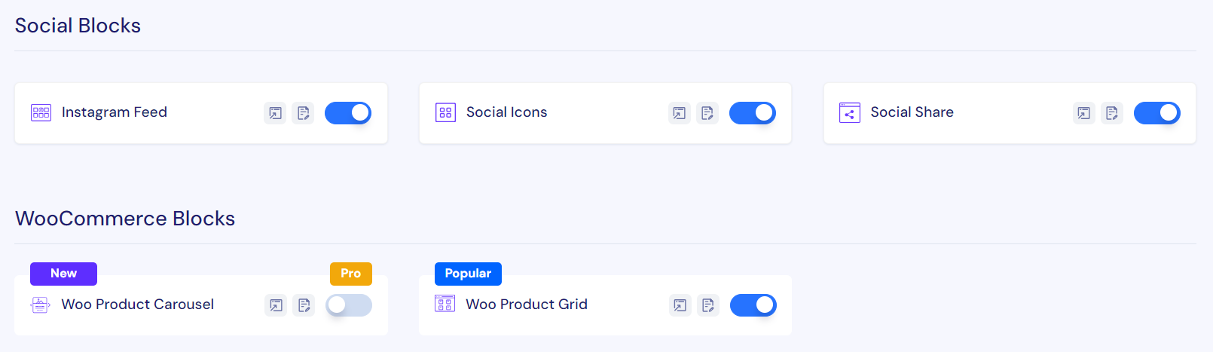Open the Social Share documentation icon
The width and height of the screenshot is (1213, 352).
[1112, 113]
